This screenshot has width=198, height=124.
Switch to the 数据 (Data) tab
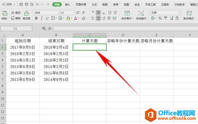click(x=105, y=5)
